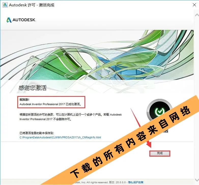
Task: Select the 已将激活信息的副本保存到 label
Action: 37,133
